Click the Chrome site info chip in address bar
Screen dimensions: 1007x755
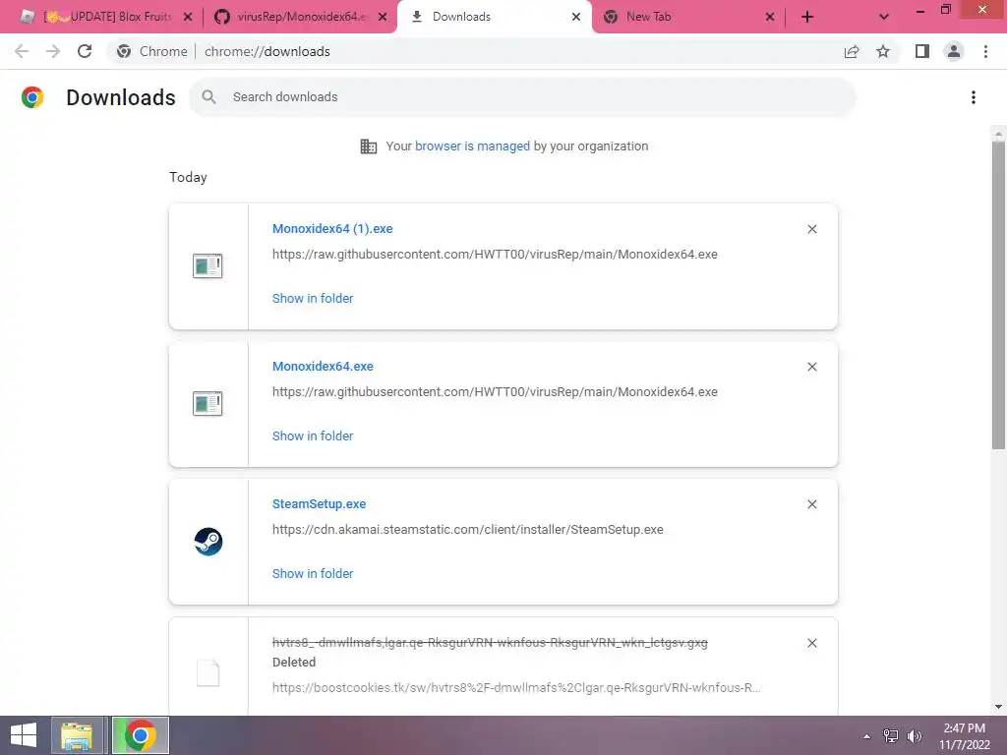click(x=152, y=51)
